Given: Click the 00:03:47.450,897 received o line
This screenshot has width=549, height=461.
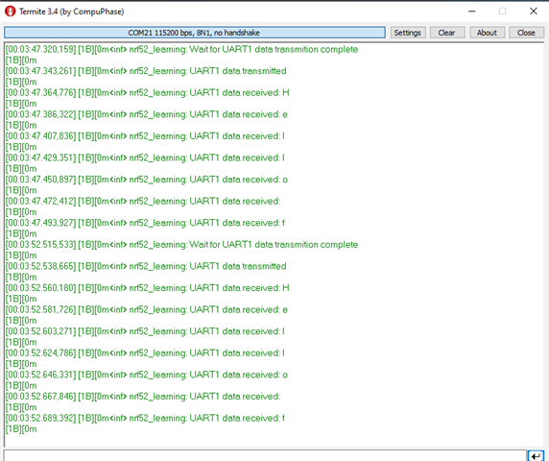Looking at the screenshot, I should click(x=146, y=180).
